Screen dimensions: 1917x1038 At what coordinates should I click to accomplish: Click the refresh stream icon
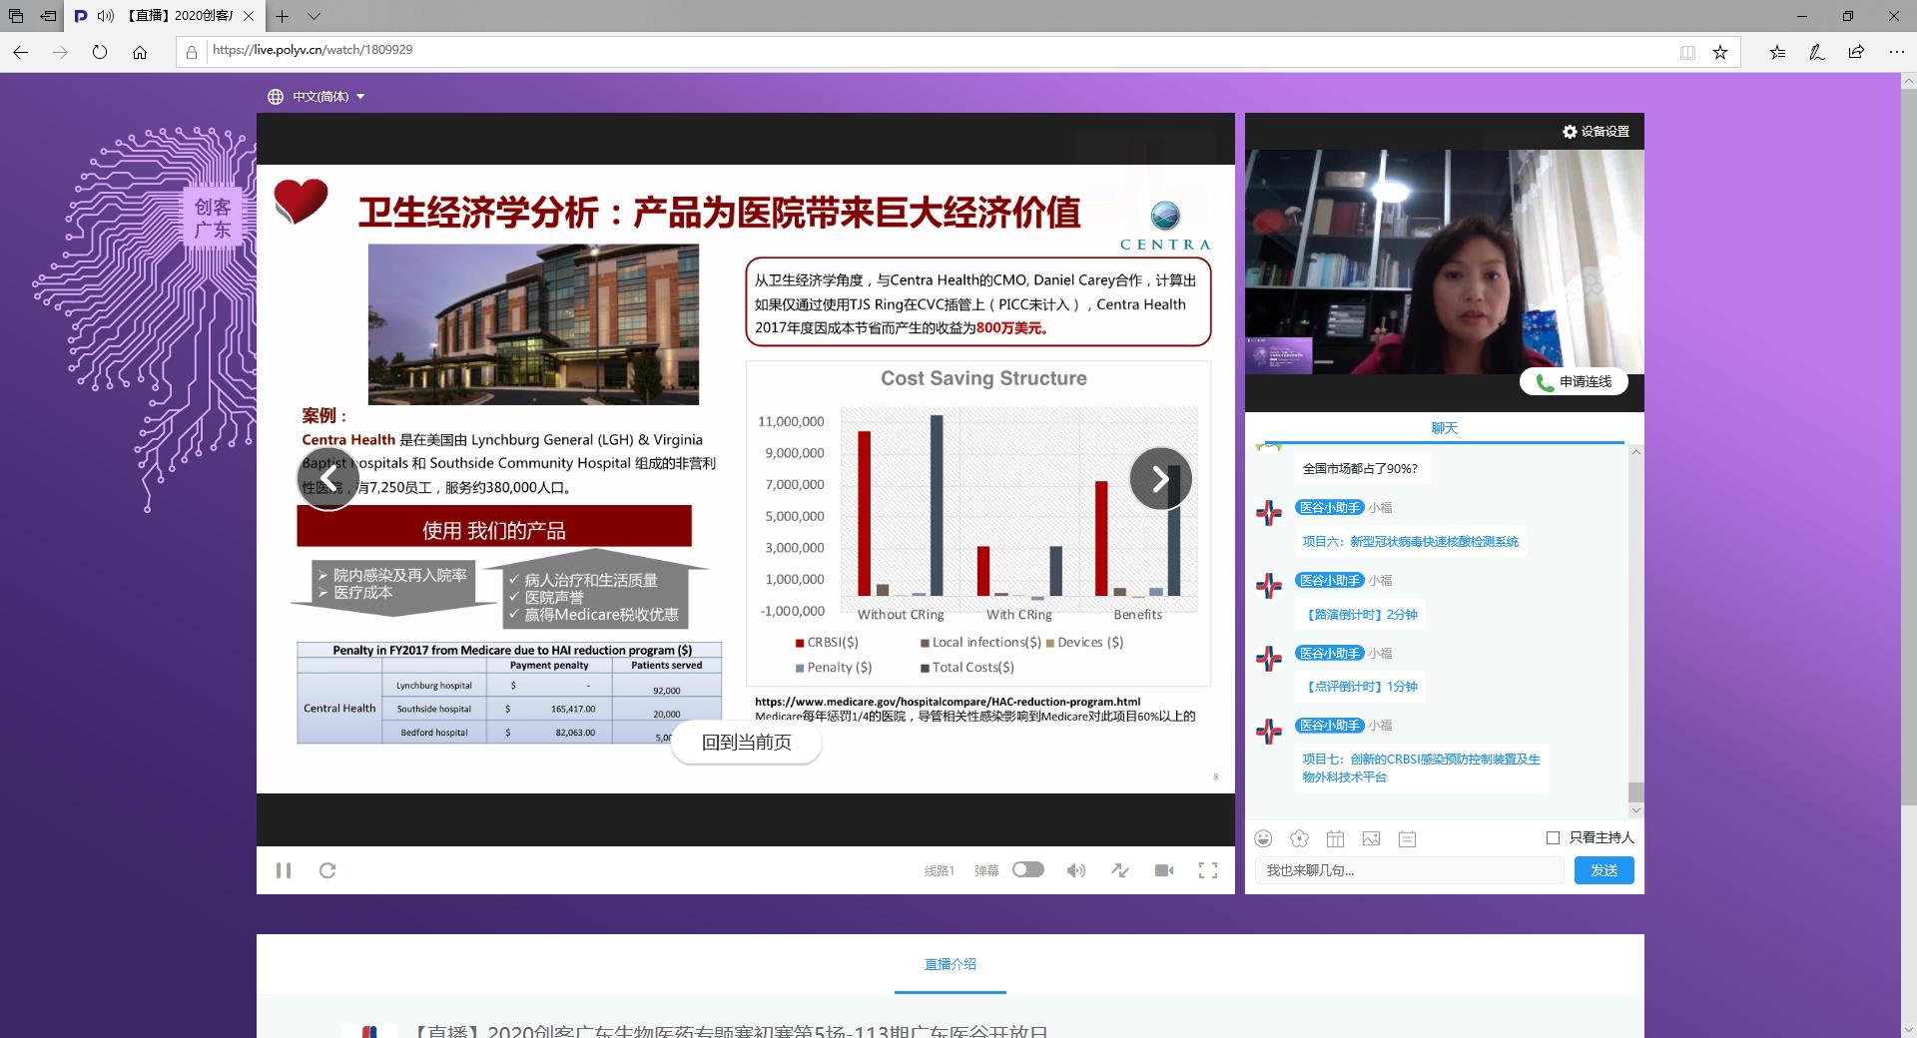click(327, 870)
